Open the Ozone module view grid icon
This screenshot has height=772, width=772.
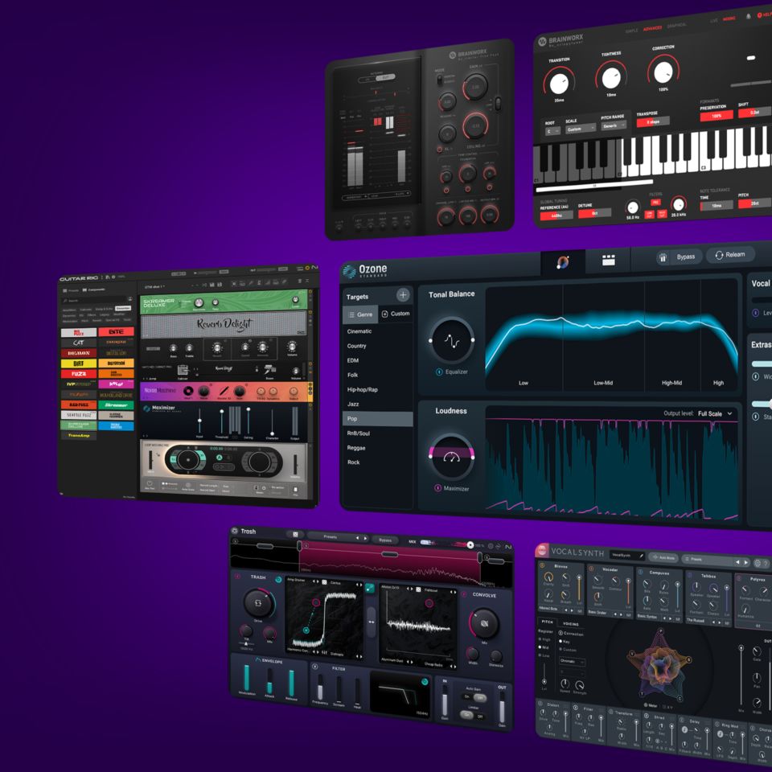pyautogui.click(x=608, y=260)
